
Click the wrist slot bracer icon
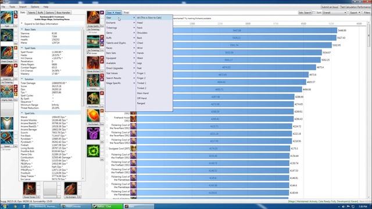[7, 138]
